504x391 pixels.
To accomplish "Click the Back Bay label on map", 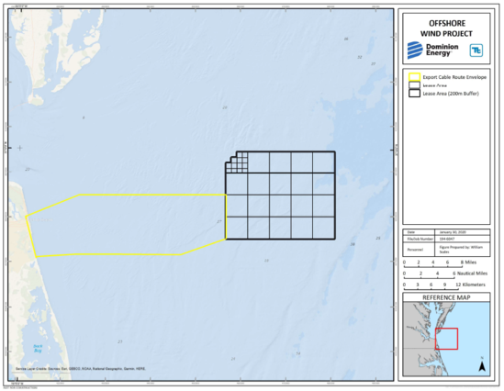I will click(x=38, y=348).
